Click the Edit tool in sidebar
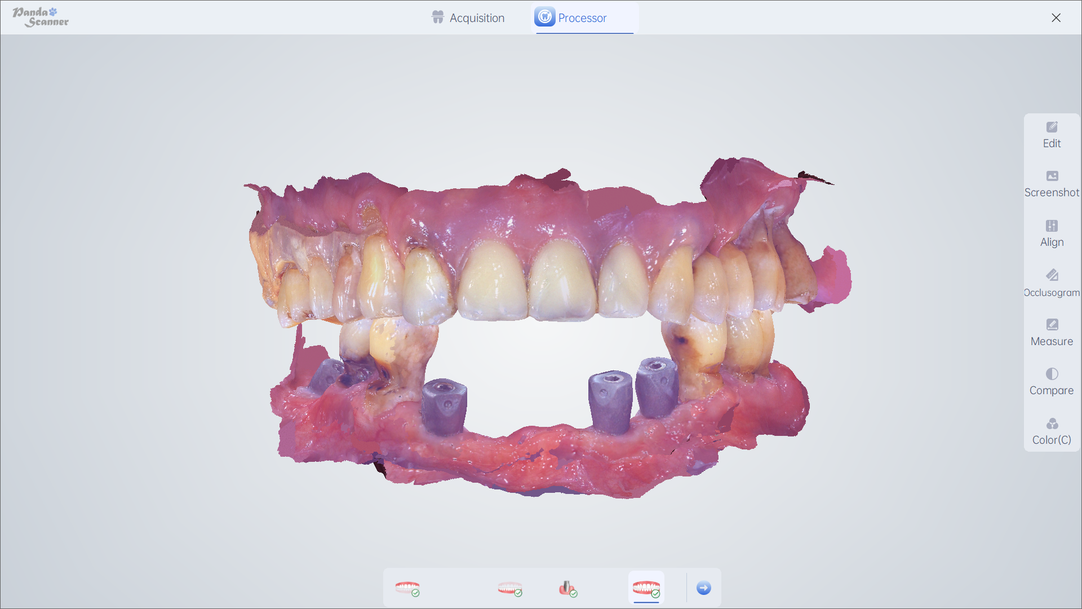1082x609 pixels. [1052, 134]
